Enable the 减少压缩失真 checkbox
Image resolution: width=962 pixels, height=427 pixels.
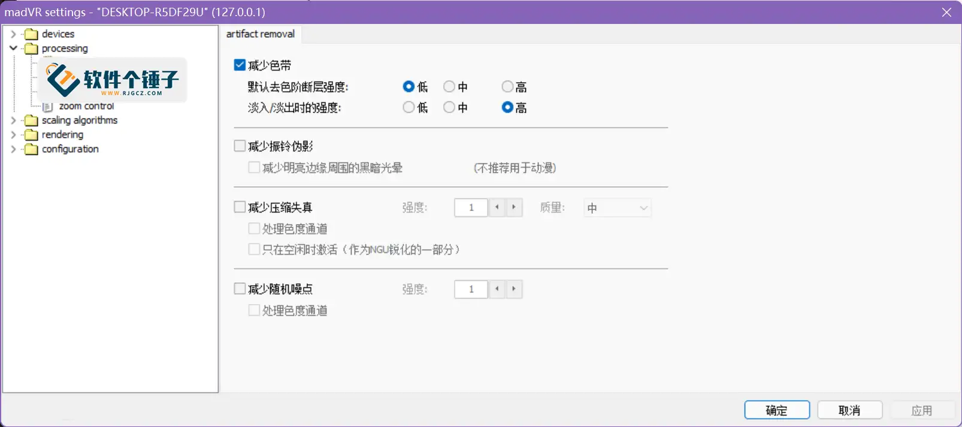click(x=240, y=207)
